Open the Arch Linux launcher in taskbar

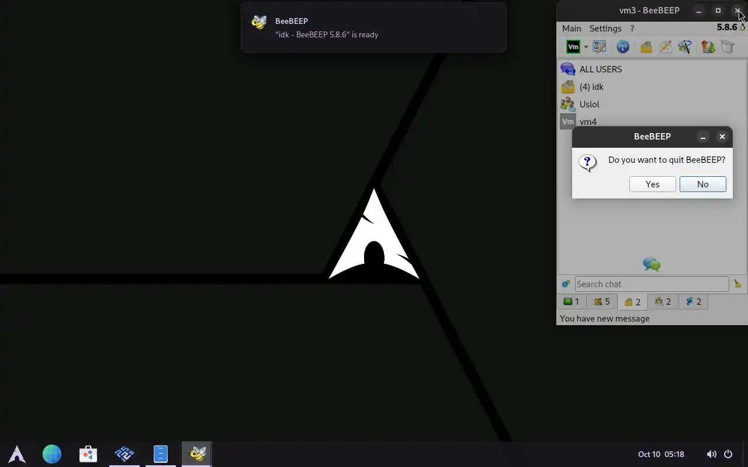tap(17, 454)
